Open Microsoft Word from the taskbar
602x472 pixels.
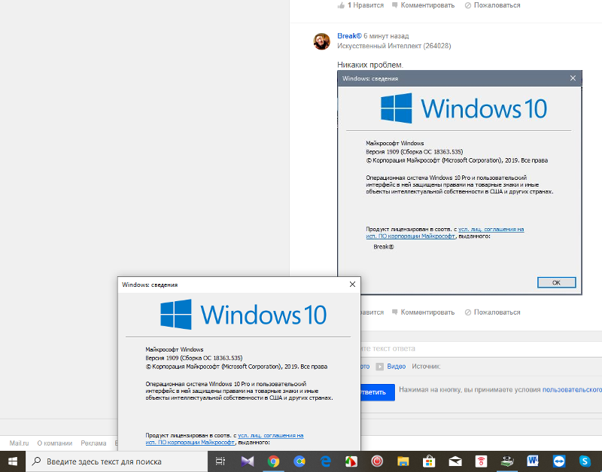(x=533, y=461)
